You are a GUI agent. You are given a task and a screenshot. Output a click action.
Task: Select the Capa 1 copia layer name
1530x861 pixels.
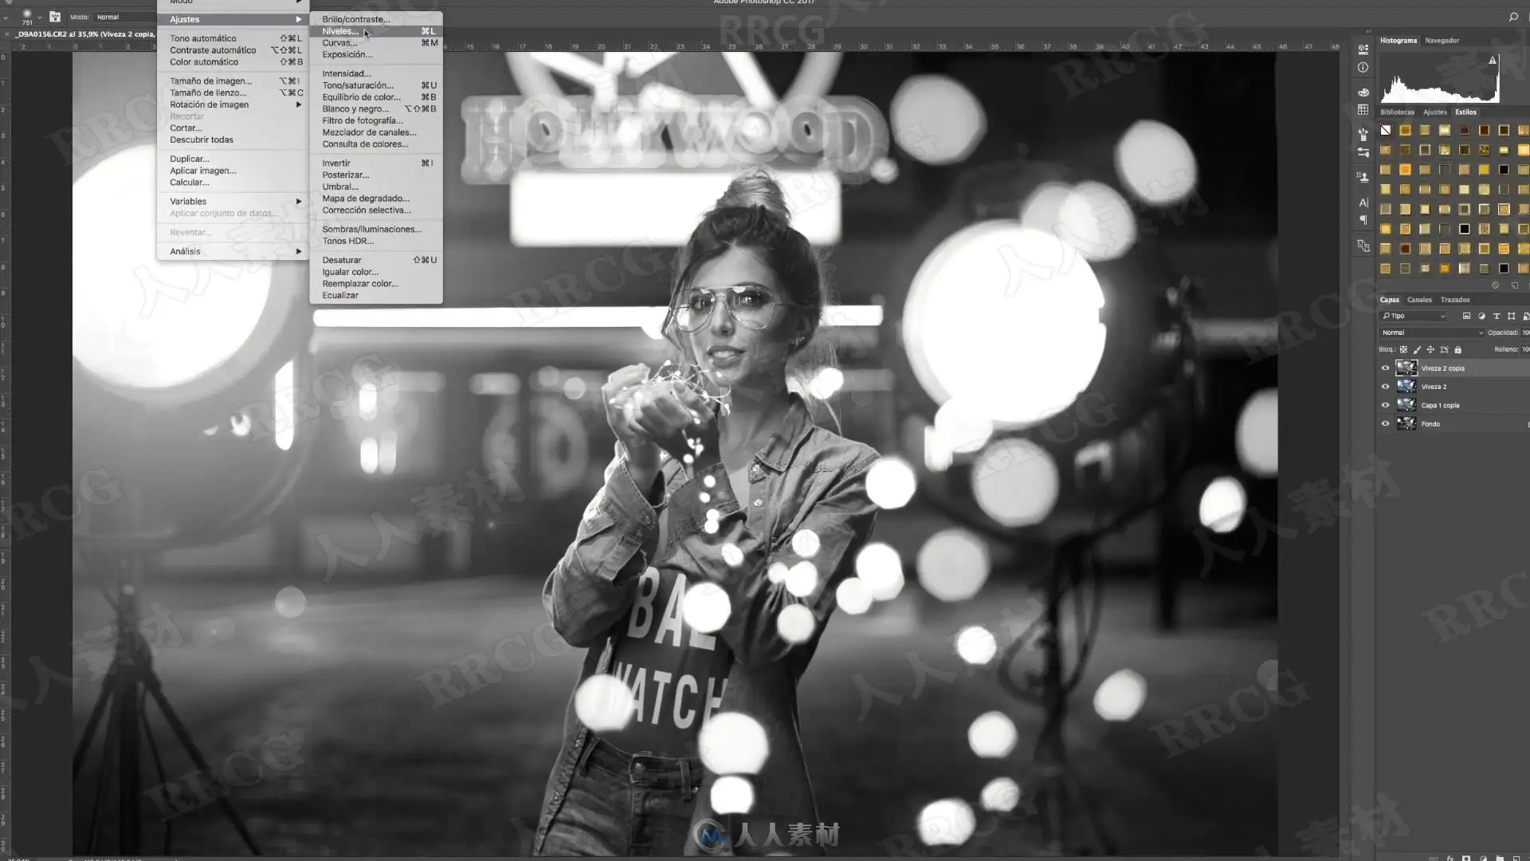point(1440,405)
